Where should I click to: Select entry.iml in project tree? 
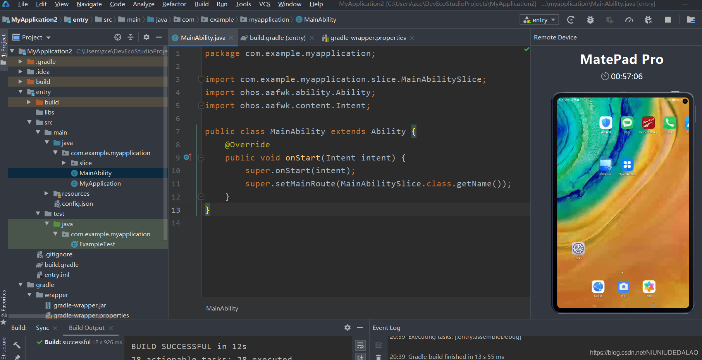tap(57, 275)
